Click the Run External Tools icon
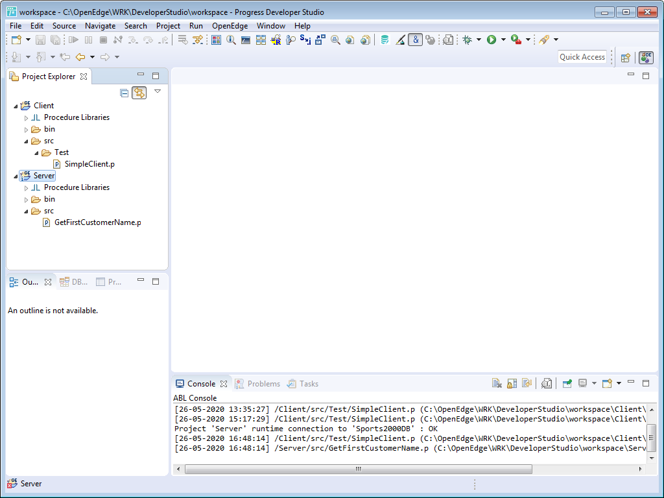Screen dimensions: 664x498 click(x=516, y=40)
